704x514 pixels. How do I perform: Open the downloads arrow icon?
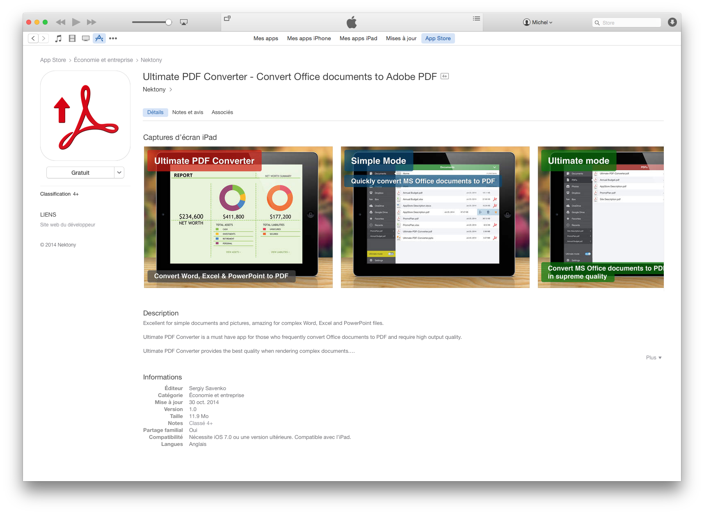(x=672, y=22)
